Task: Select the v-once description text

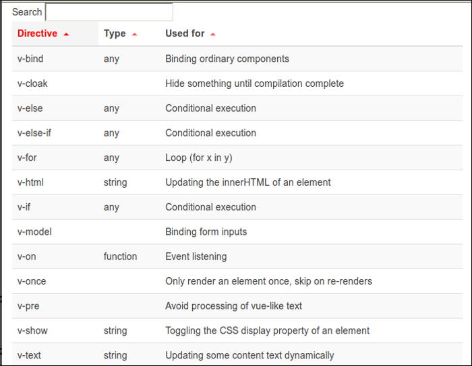Action: pos(268,281)
